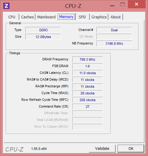Click the maximize window icon
The width and height of the screenshot is (148, 156).
coord(122,4)
